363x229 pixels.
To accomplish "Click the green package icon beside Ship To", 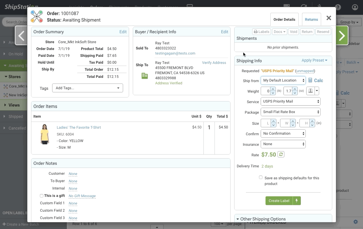I will pyautogui.click(x=144, y=76).
